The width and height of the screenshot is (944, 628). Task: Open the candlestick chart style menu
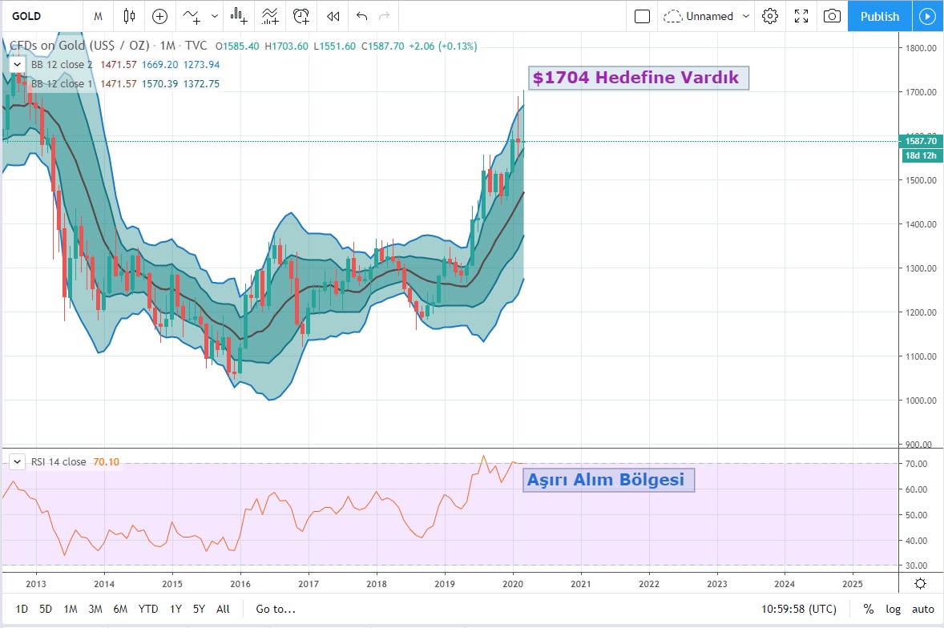(x=130, y=16)
